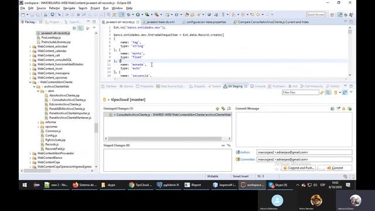Viewport: 375px width, 211px height.
Task: Collapse the WebContentAbmCliente folder
Action: (x=30, y=82)
